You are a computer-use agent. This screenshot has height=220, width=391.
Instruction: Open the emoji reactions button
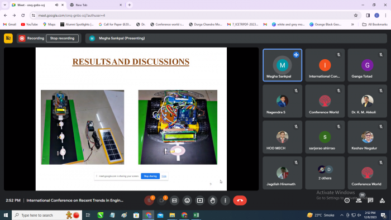(x=187, y=200)
